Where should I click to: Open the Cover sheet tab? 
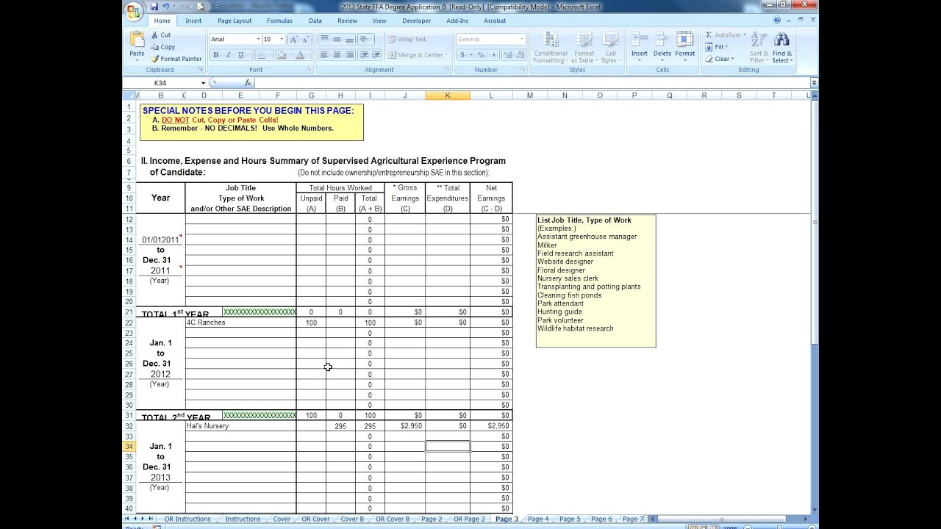[x=282, y=519]
